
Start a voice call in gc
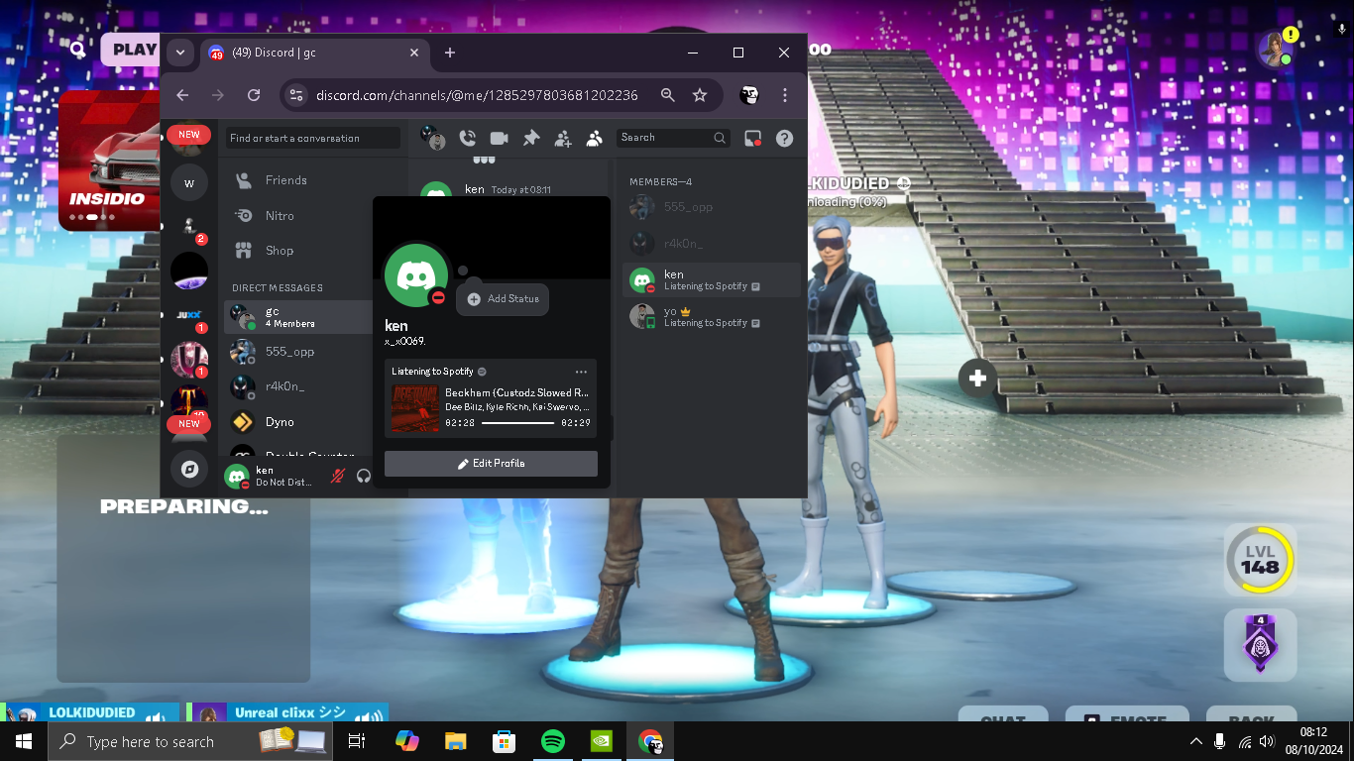pos(467,139)
